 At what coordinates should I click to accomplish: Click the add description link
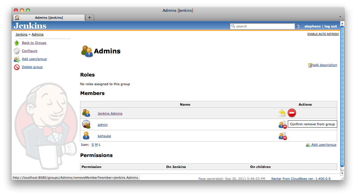tap(325, 65)
